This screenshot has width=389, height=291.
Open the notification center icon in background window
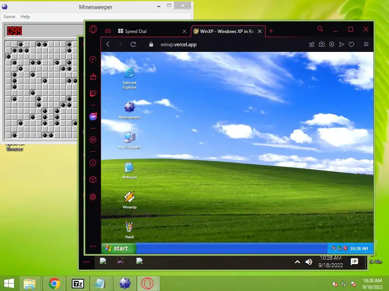[354, 261]
